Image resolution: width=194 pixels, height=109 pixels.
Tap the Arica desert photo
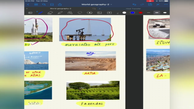(x=91, y=61)
